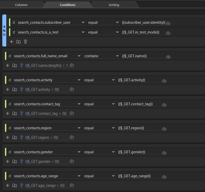The height and width of the screenshot is (192, 205).
Task: Add new condition below search_contacts.gender row
Action: (x=8, y=161)
